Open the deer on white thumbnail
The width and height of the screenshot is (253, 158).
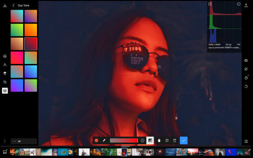[x=84, y=152]
